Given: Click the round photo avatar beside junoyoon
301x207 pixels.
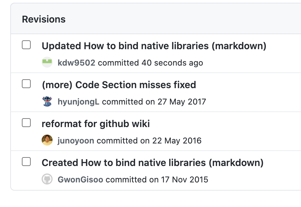Looking at the screenshot, I should pyautogui.click(x=47, y=141).
